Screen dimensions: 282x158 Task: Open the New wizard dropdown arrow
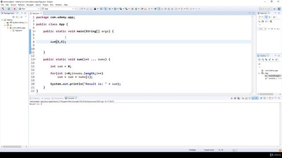[85, 9]
